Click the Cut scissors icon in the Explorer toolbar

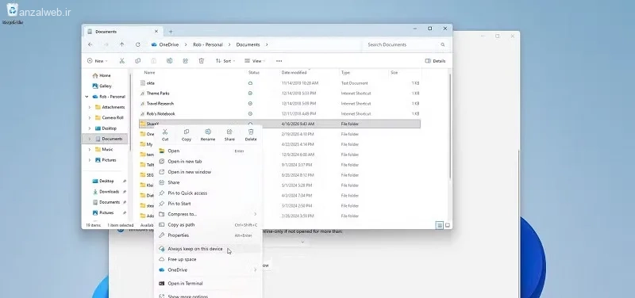(121, 61)
